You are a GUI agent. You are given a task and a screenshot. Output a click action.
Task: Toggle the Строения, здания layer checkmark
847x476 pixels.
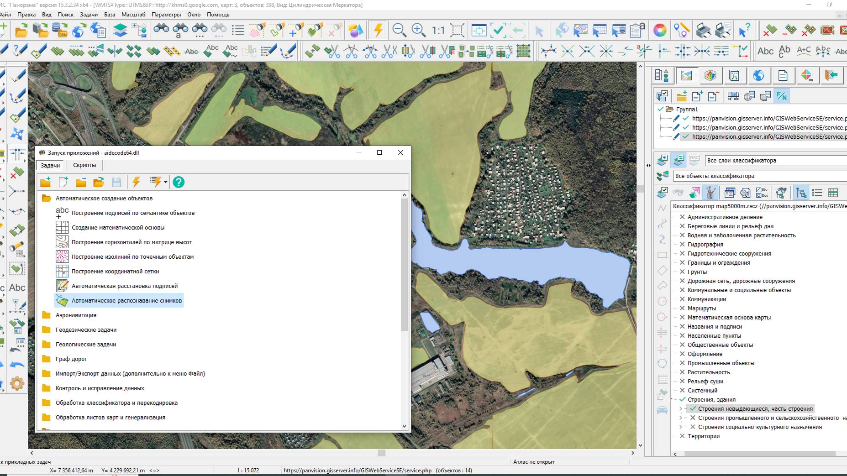click(682, 399)
